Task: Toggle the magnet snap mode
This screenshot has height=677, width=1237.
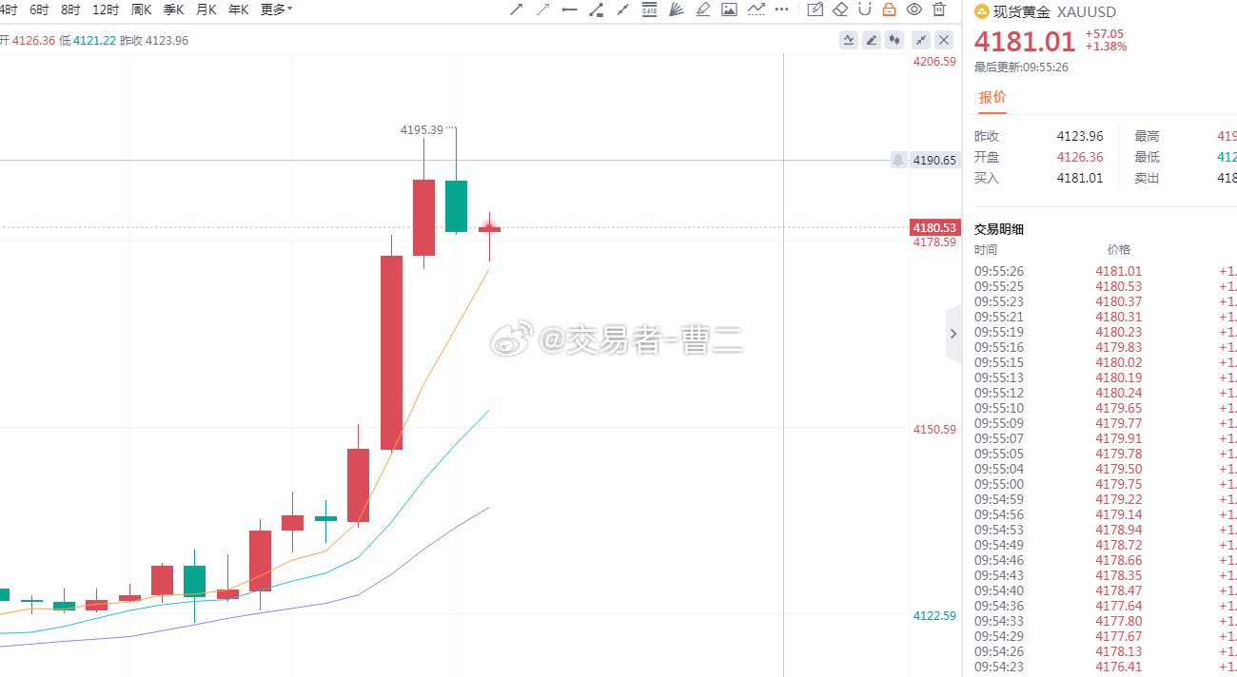Action: (x=865, y=10)
